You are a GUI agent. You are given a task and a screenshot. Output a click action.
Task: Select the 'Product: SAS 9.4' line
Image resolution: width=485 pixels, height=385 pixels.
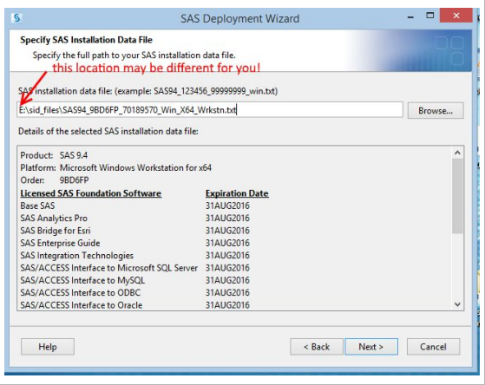[54, 155]
